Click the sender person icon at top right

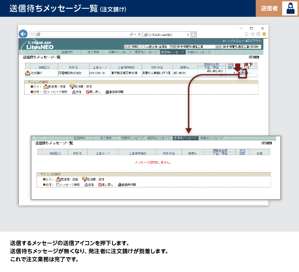[x=289, y=8]
